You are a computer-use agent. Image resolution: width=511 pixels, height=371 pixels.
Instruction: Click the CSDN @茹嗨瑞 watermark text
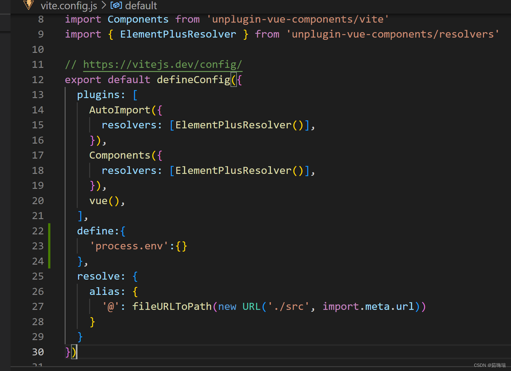tap(490, 365)
